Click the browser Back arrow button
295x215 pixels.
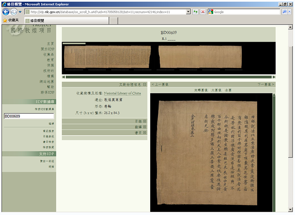5,12
